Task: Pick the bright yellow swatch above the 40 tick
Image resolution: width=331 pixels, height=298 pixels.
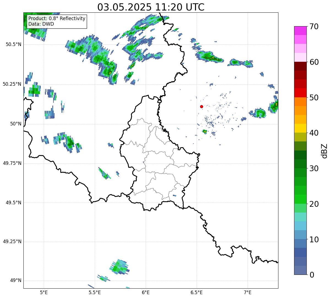Action: [x=300, y=128]
